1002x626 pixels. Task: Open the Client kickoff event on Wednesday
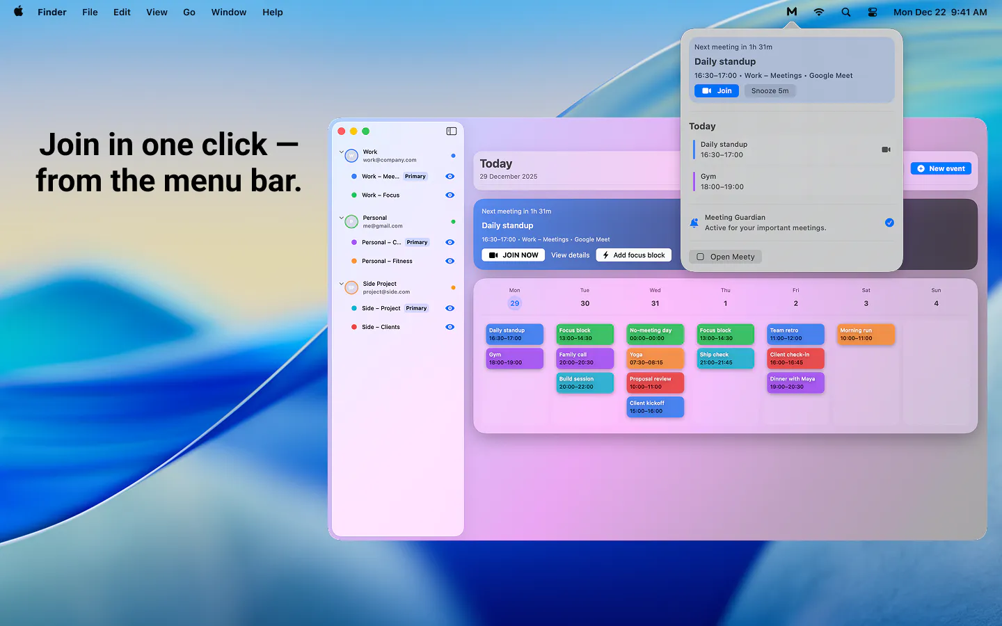pyautogui.click(x=655, y=407)
